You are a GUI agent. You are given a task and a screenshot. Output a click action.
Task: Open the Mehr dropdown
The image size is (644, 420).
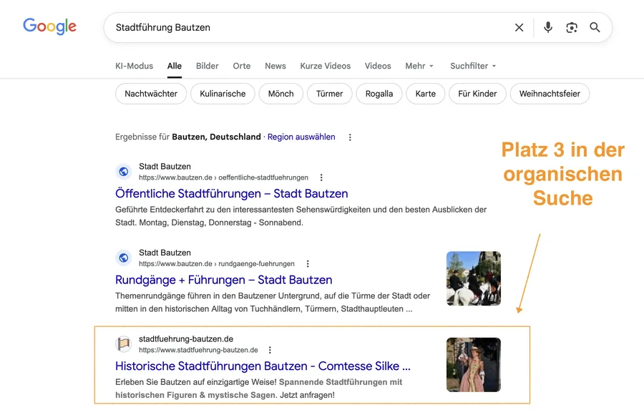pos(419,66)
